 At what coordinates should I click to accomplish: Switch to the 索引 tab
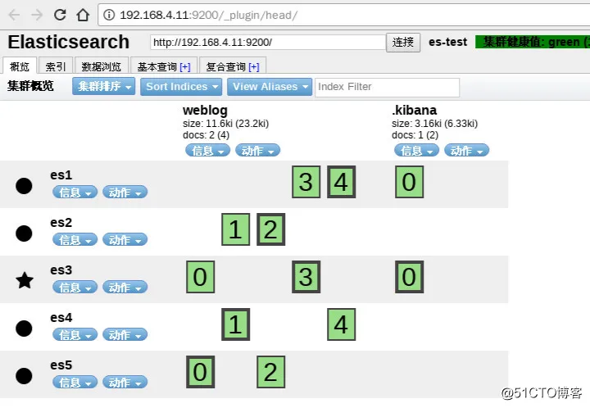tap(56, 66)
